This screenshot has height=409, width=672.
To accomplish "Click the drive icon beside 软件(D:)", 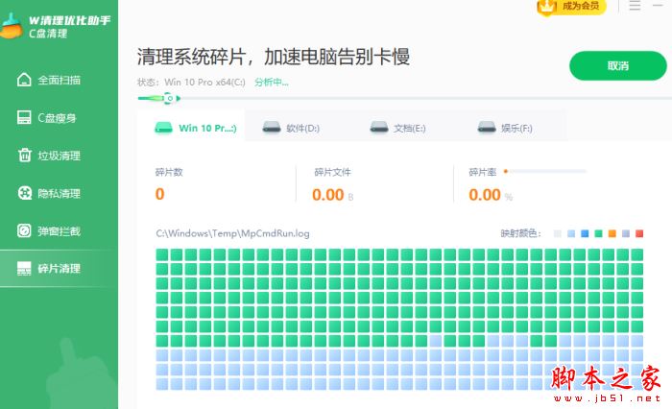I will [272, 127].
